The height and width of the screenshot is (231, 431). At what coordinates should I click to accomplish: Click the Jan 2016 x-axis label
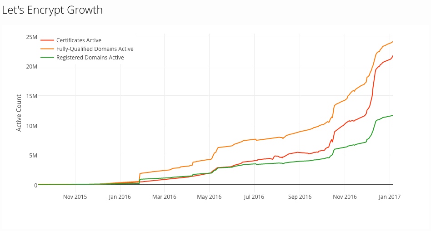pos(120,197)
